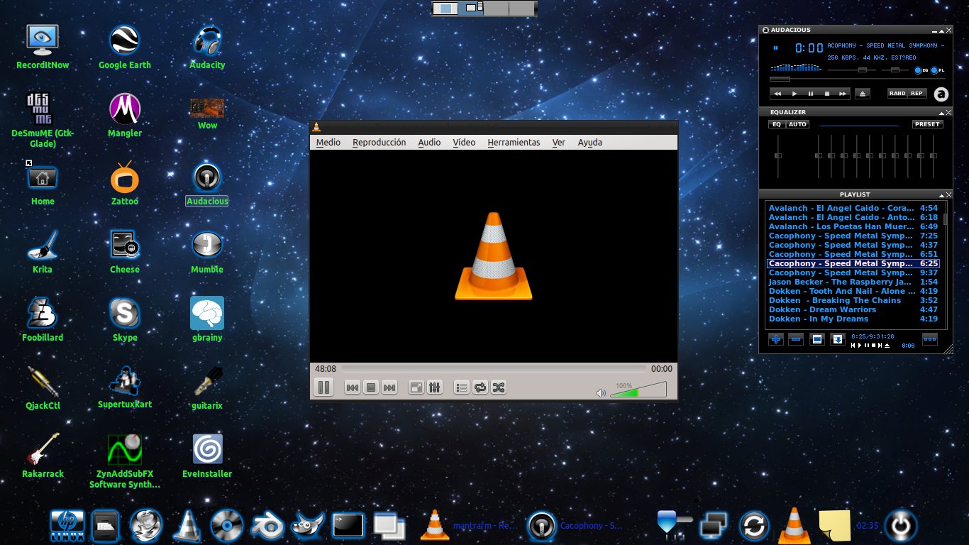Open the Google Earth desktop icon
969x545 pixels.
[x=125, y=47]
